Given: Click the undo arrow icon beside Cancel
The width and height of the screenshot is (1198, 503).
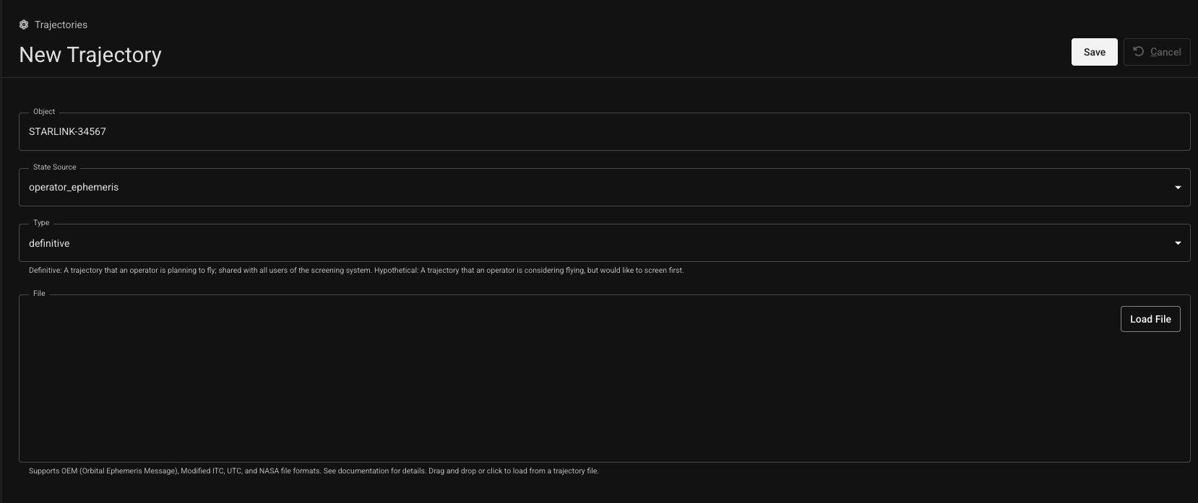Looking at the screenshot, I should click(1138, 51).
